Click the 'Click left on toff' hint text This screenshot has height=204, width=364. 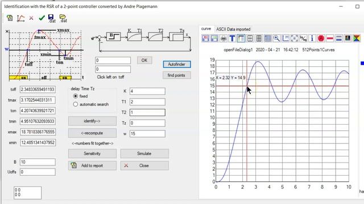click(110, 77)
